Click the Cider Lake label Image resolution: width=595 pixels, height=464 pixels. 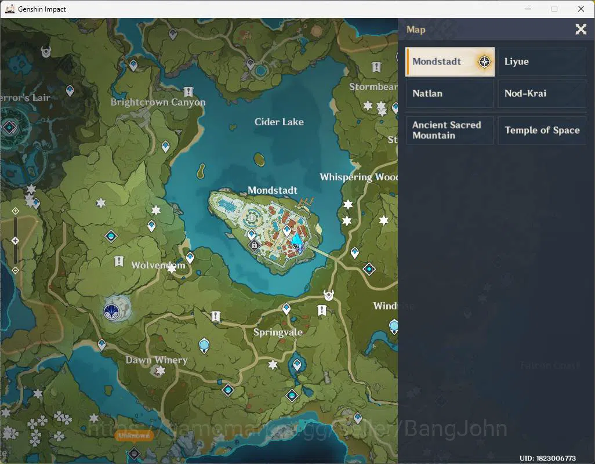(x=279, y=122)
